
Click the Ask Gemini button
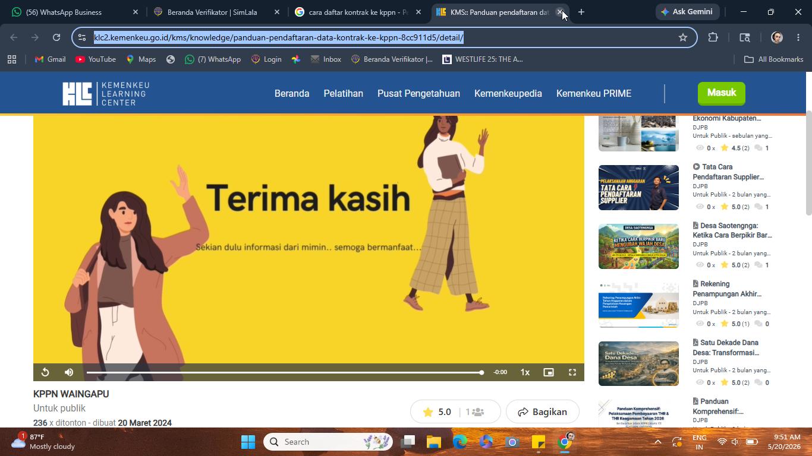[688, 12]
